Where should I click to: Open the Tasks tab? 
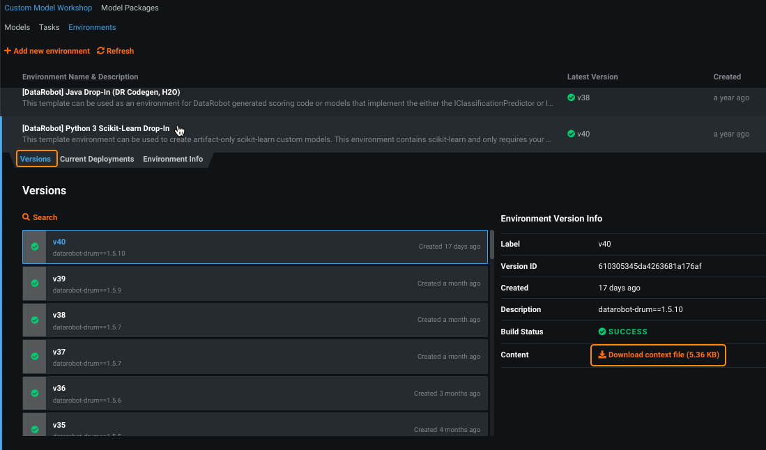[49, 27]
